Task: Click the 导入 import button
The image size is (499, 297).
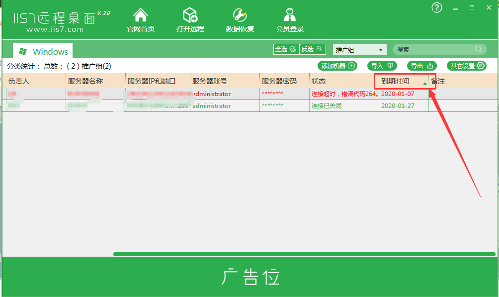Action: 382,66
